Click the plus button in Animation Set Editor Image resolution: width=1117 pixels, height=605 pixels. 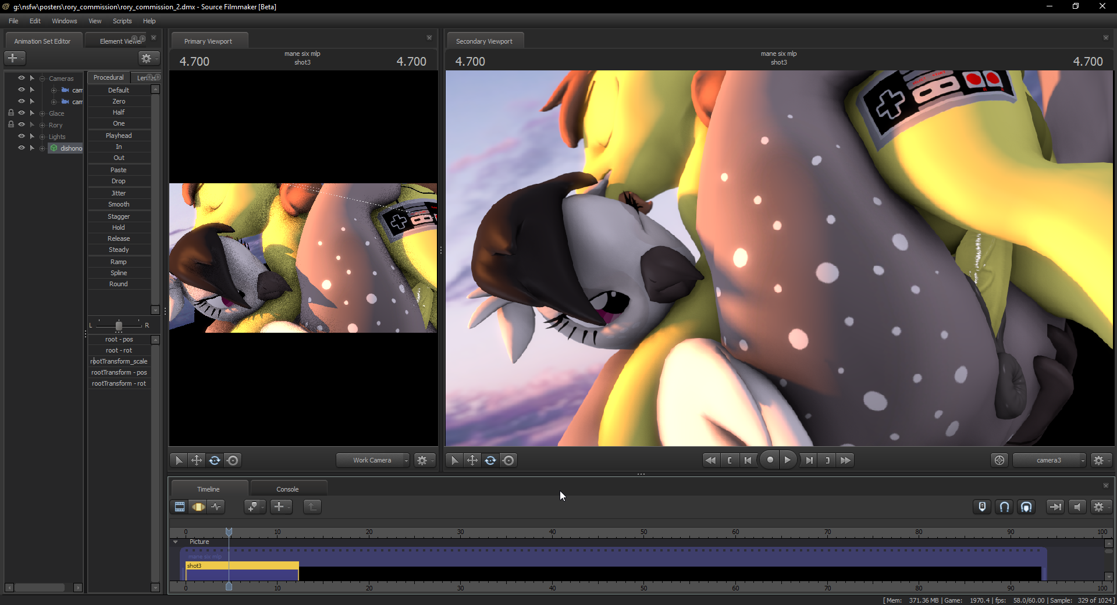click(15, 58)
